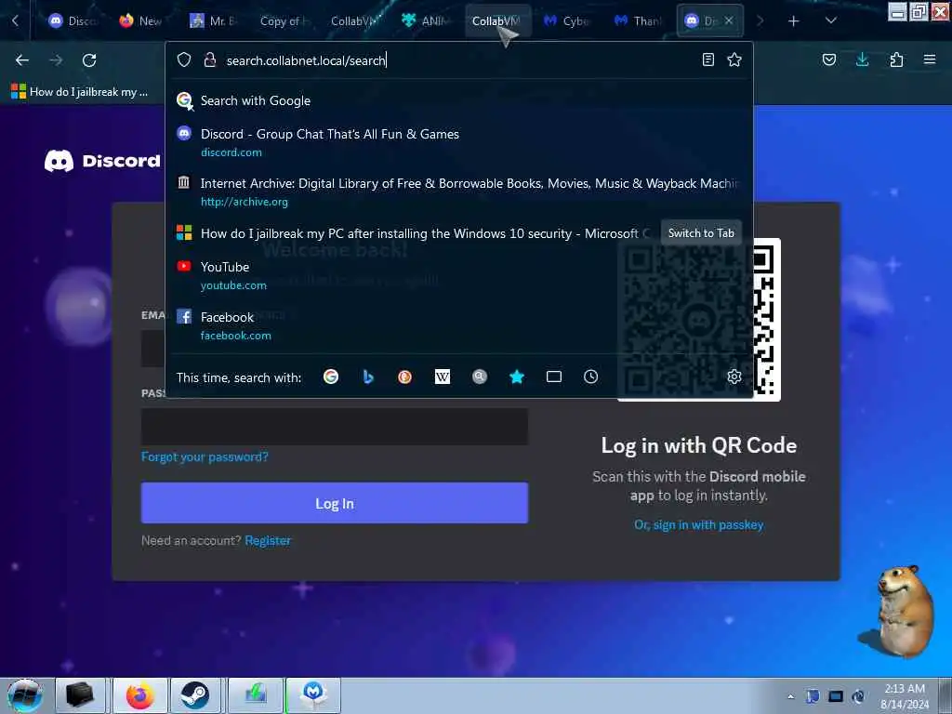Click the Switch to Tab button
This screenshot has width=952, height=714.
coord(701,233)
